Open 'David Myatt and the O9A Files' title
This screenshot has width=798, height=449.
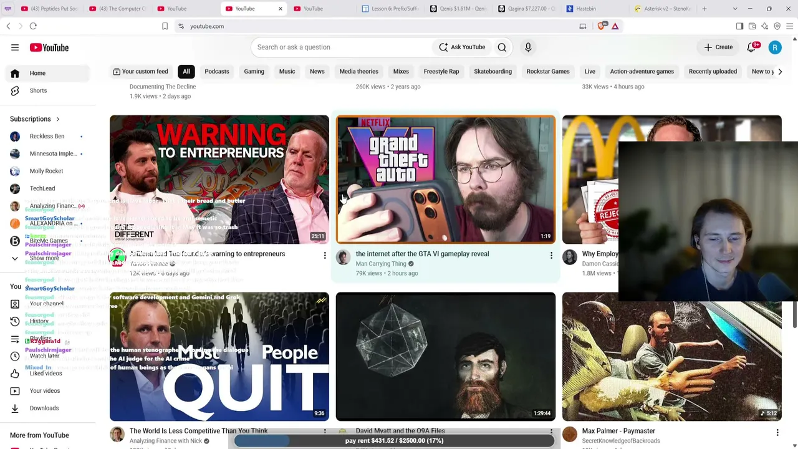click(x=400, y=430)
